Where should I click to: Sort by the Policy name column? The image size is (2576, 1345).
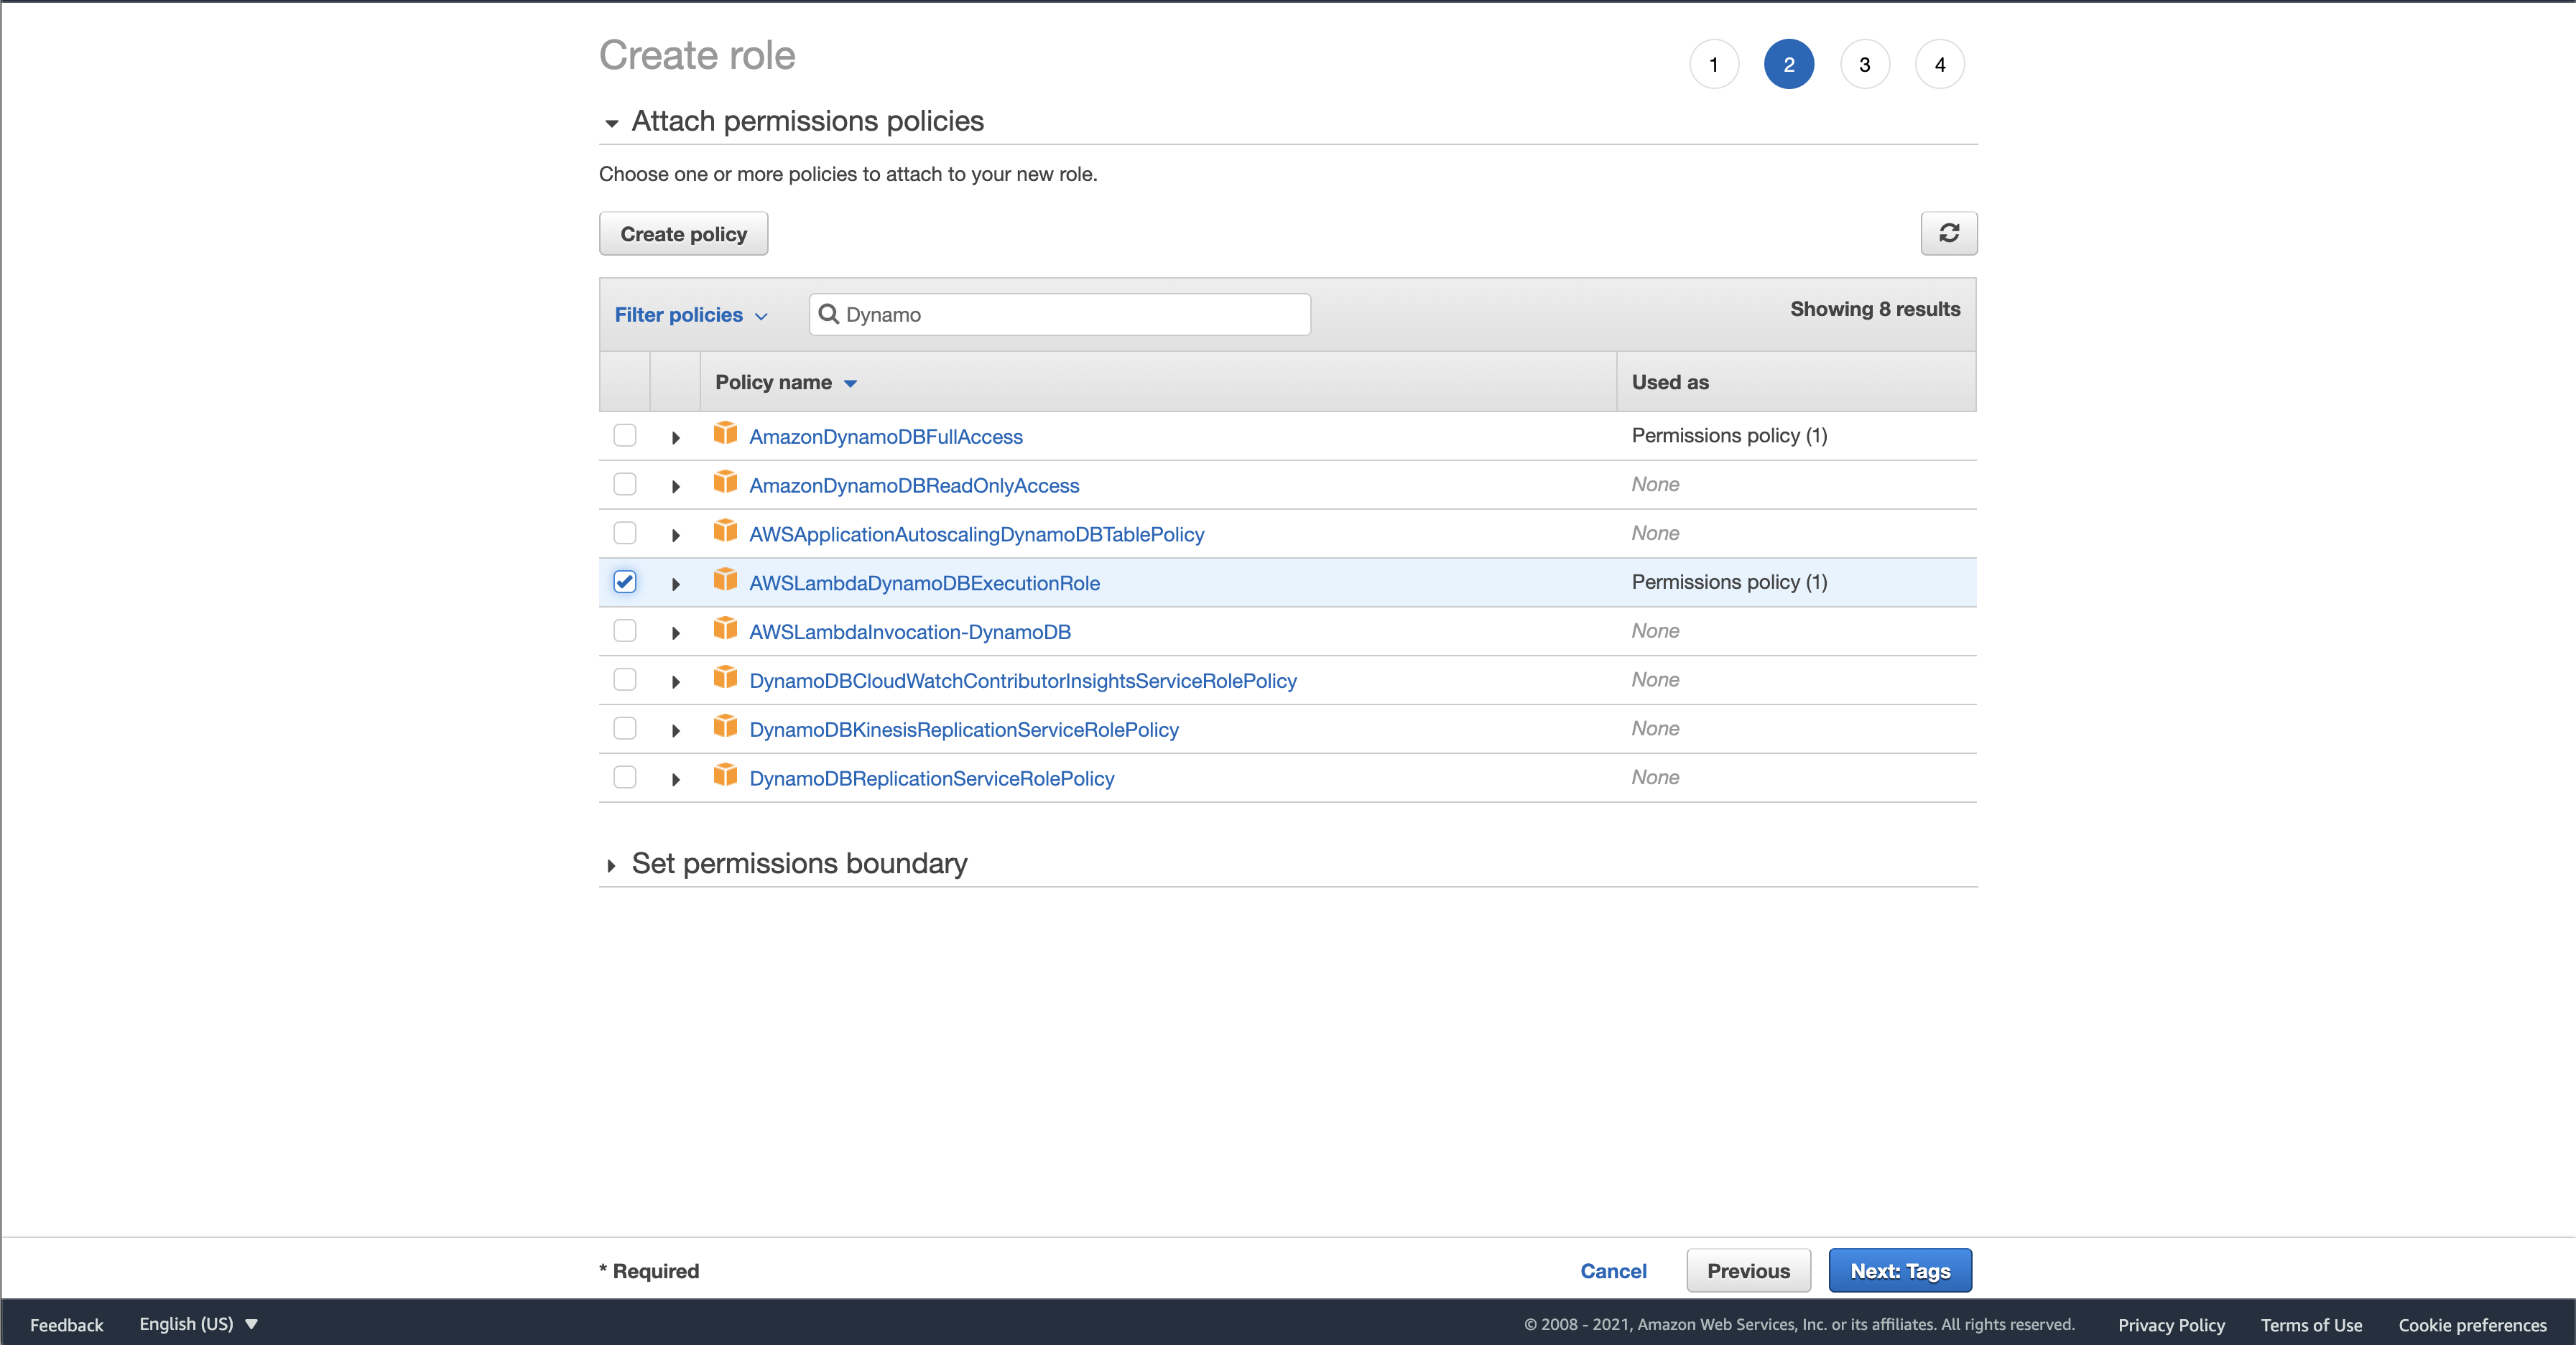[x=786, y=382]
